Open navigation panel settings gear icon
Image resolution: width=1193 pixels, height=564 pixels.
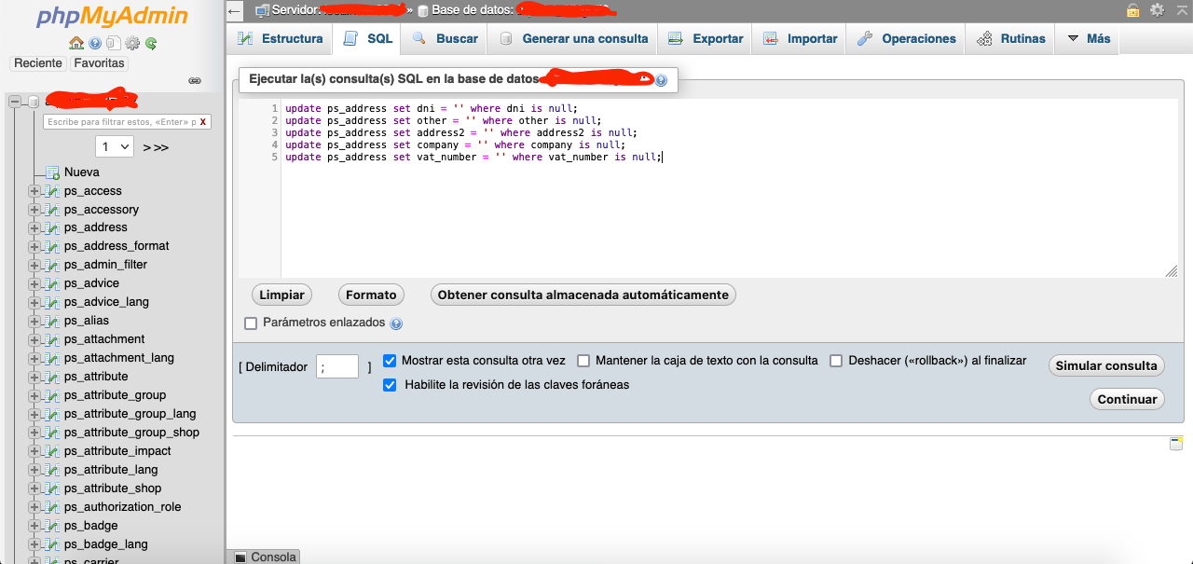(132, 43)
